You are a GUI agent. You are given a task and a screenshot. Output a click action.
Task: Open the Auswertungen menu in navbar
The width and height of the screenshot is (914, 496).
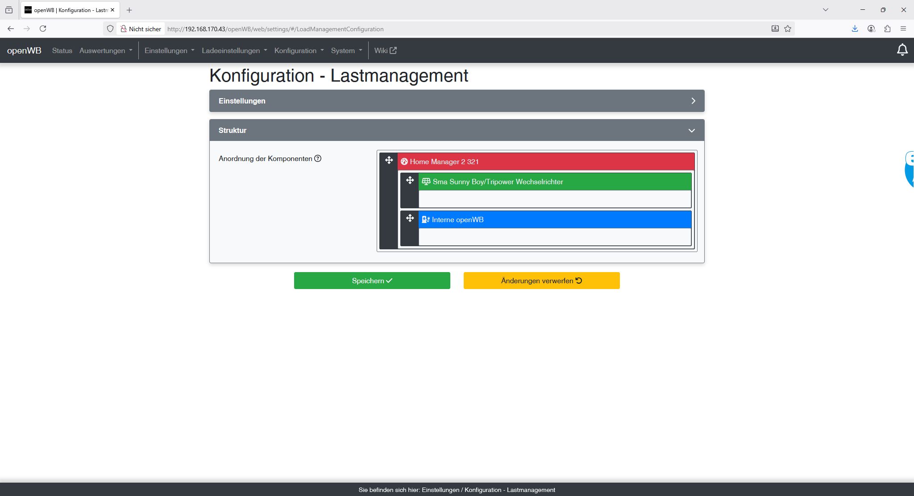coord(106,50)
